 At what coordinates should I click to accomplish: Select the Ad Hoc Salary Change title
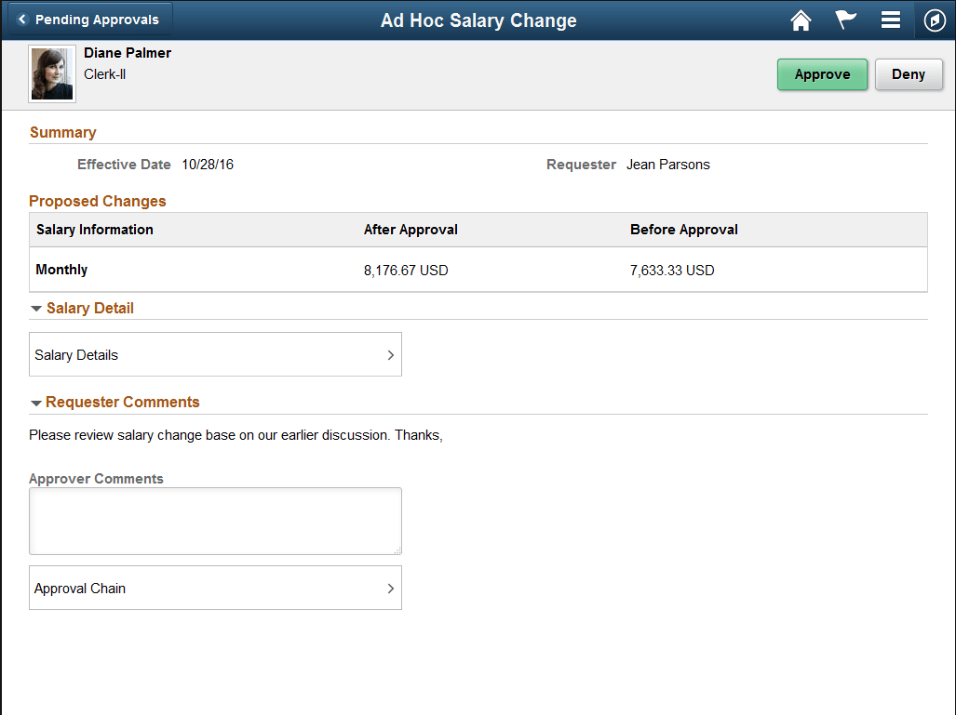click(x=478, y=20)
